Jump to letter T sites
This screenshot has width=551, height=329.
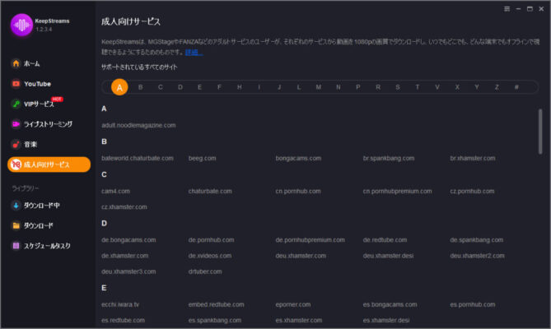[418, 87]
